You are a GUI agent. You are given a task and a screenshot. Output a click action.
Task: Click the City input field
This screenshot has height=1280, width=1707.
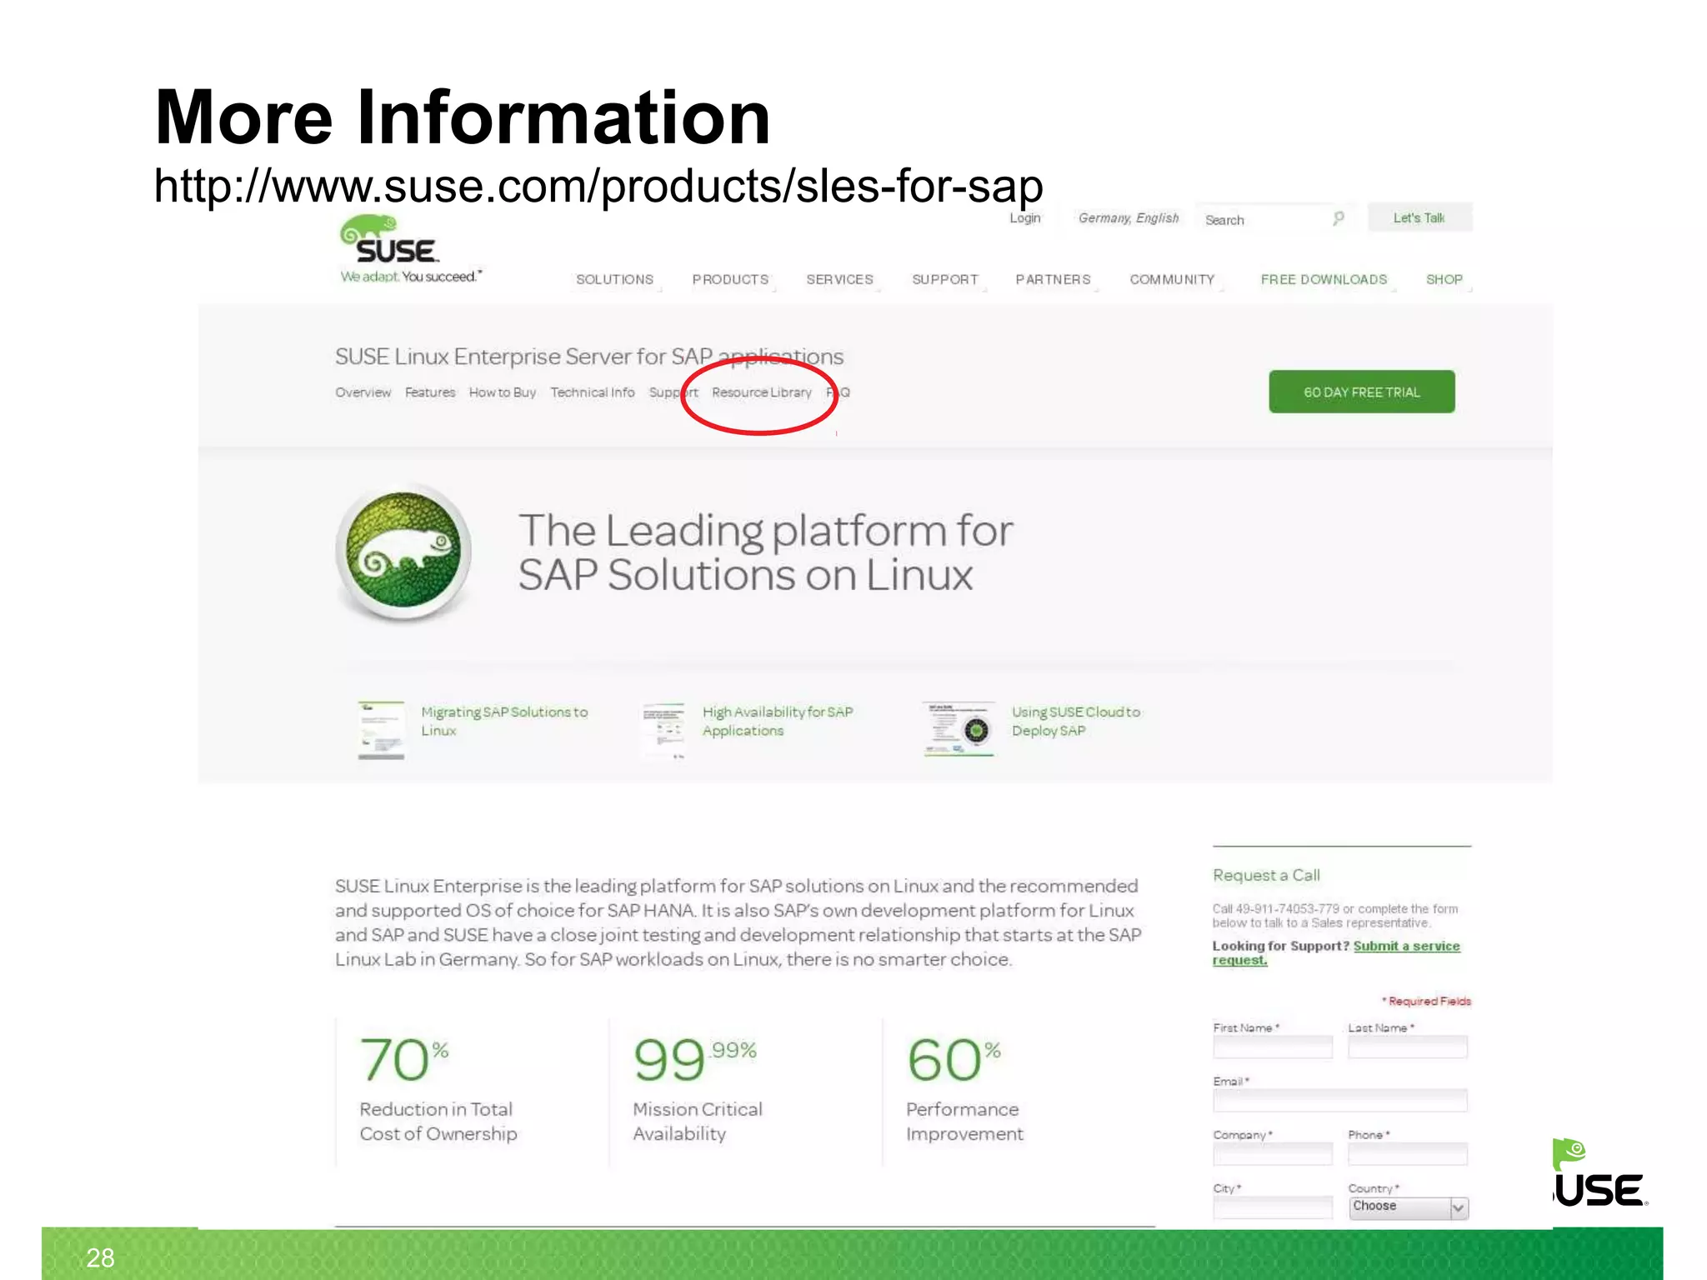click(x=1273, y=1207)
